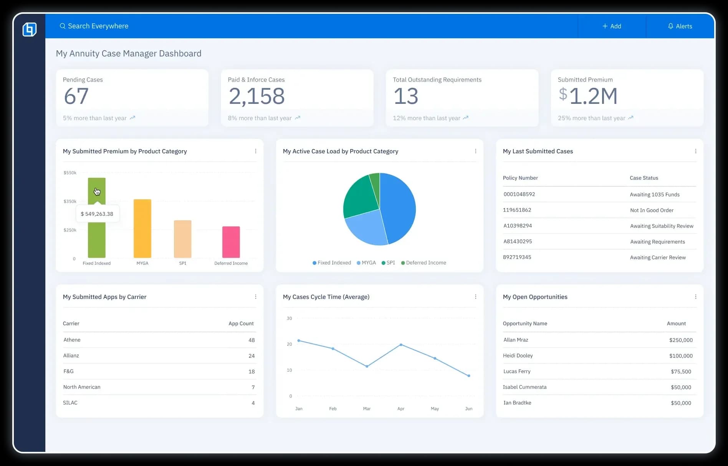
Task: Toggle MYGA legend item in pie chart
Action: tap(366, 263)
